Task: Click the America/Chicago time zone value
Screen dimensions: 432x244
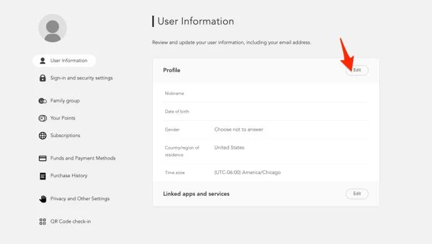Action: click(247, 173)
